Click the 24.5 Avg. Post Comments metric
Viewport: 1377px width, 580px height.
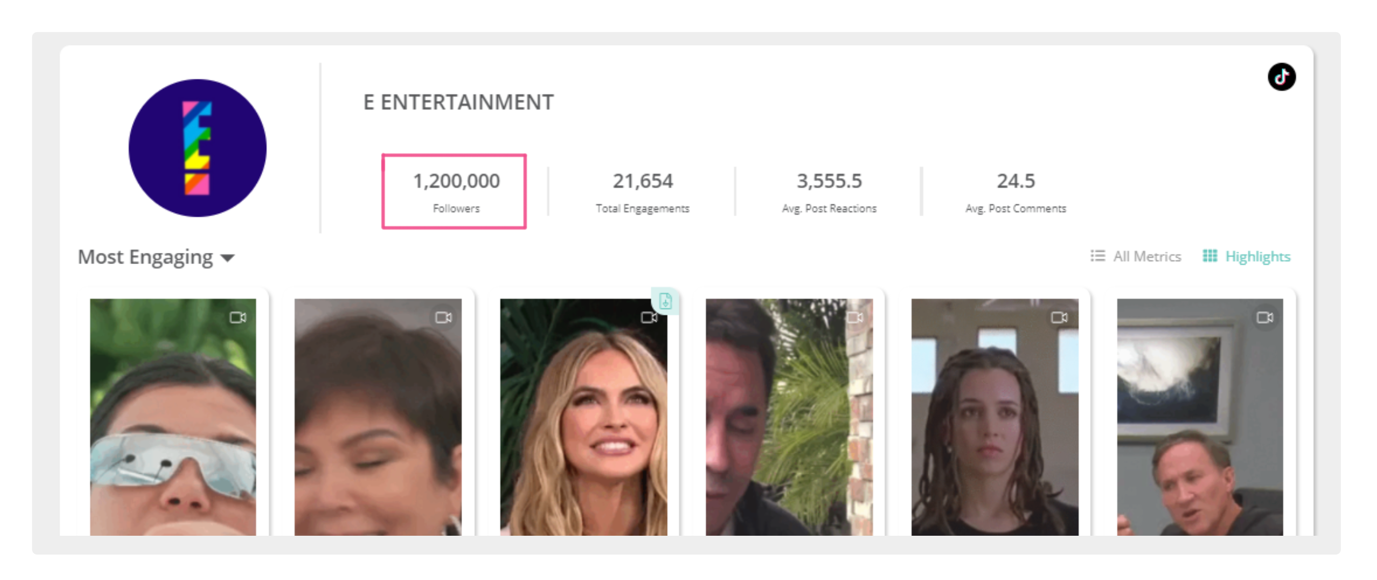point(1016,191)
